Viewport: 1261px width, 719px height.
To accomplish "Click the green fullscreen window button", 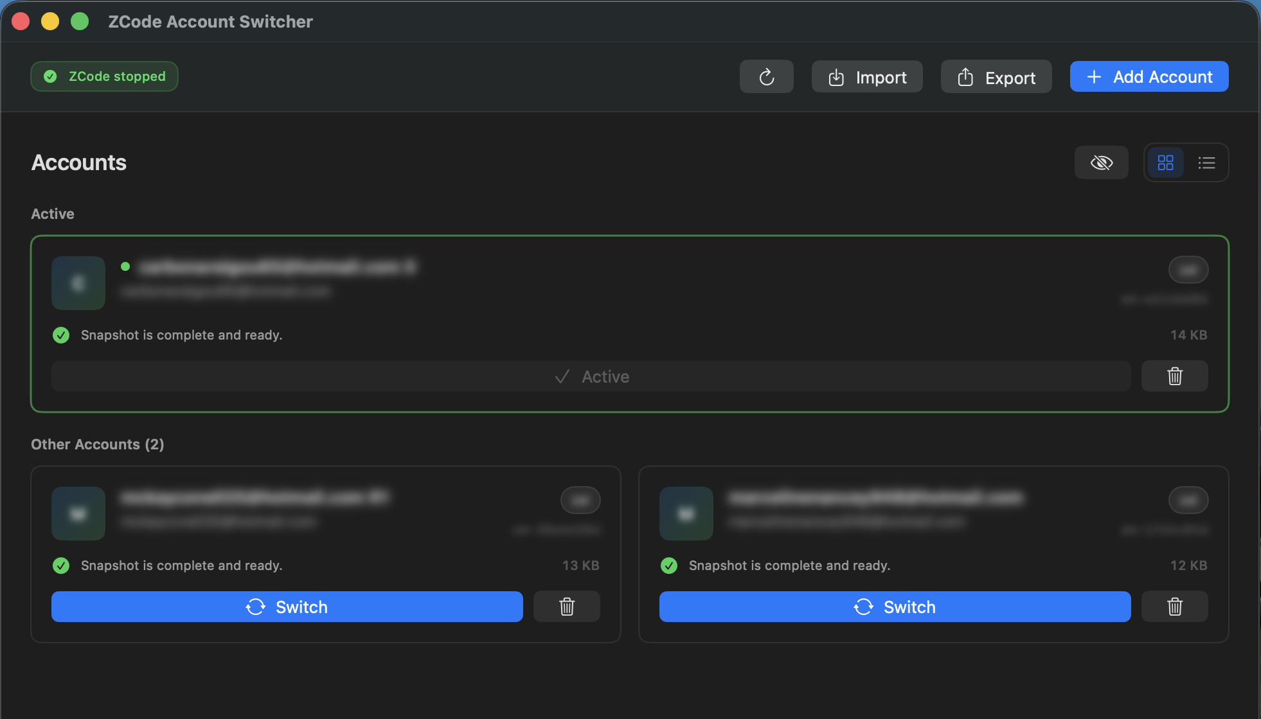I will click(x=80, y=22).
